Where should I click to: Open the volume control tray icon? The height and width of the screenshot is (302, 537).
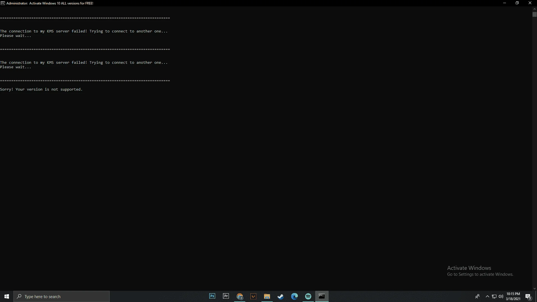click(501, 296)
